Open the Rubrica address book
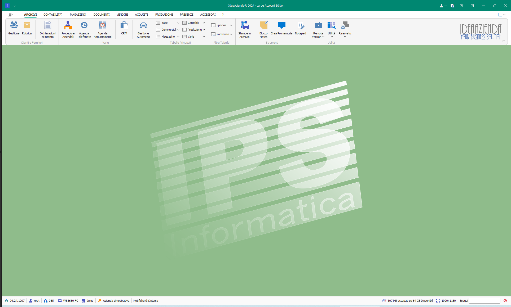Viewport: 511px width, 307px height. click(27, 28)
